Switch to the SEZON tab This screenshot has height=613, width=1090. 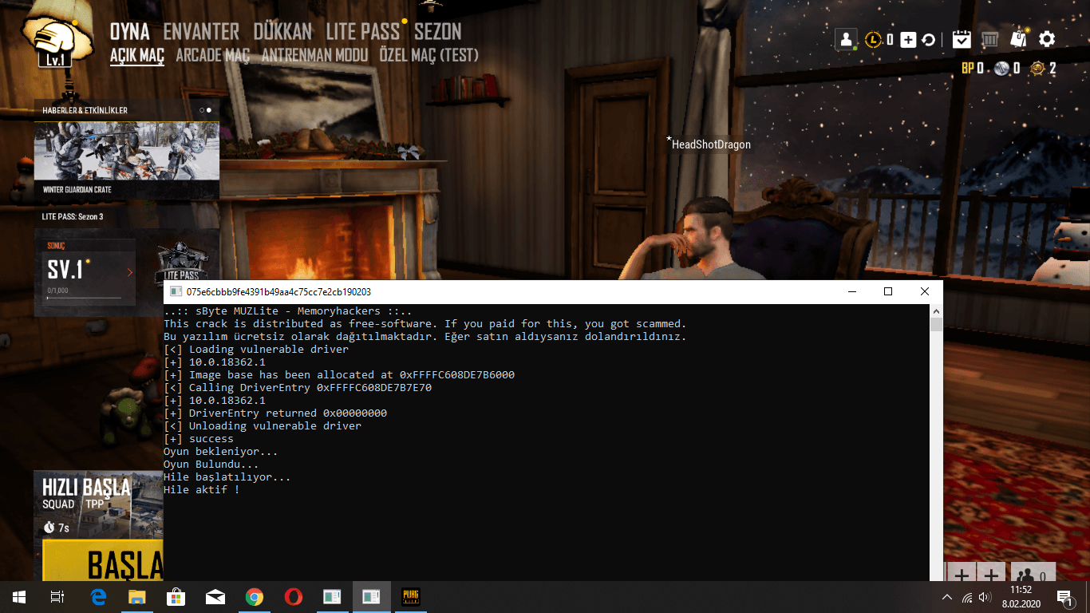click(x=437, y=32)
